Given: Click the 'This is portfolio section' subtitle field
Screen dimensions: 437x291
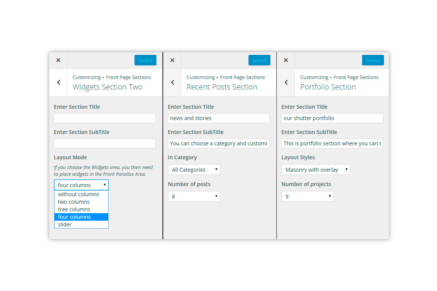Looking at the screenshot, I should [332, 143].
